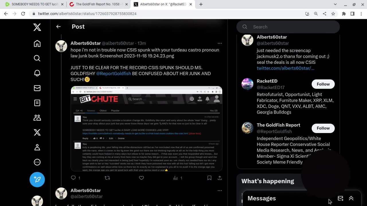Screen dimensions: 367x206
Task: Share this page icon in the address bar
Action: pyautogui.click(x=325, y=14)
